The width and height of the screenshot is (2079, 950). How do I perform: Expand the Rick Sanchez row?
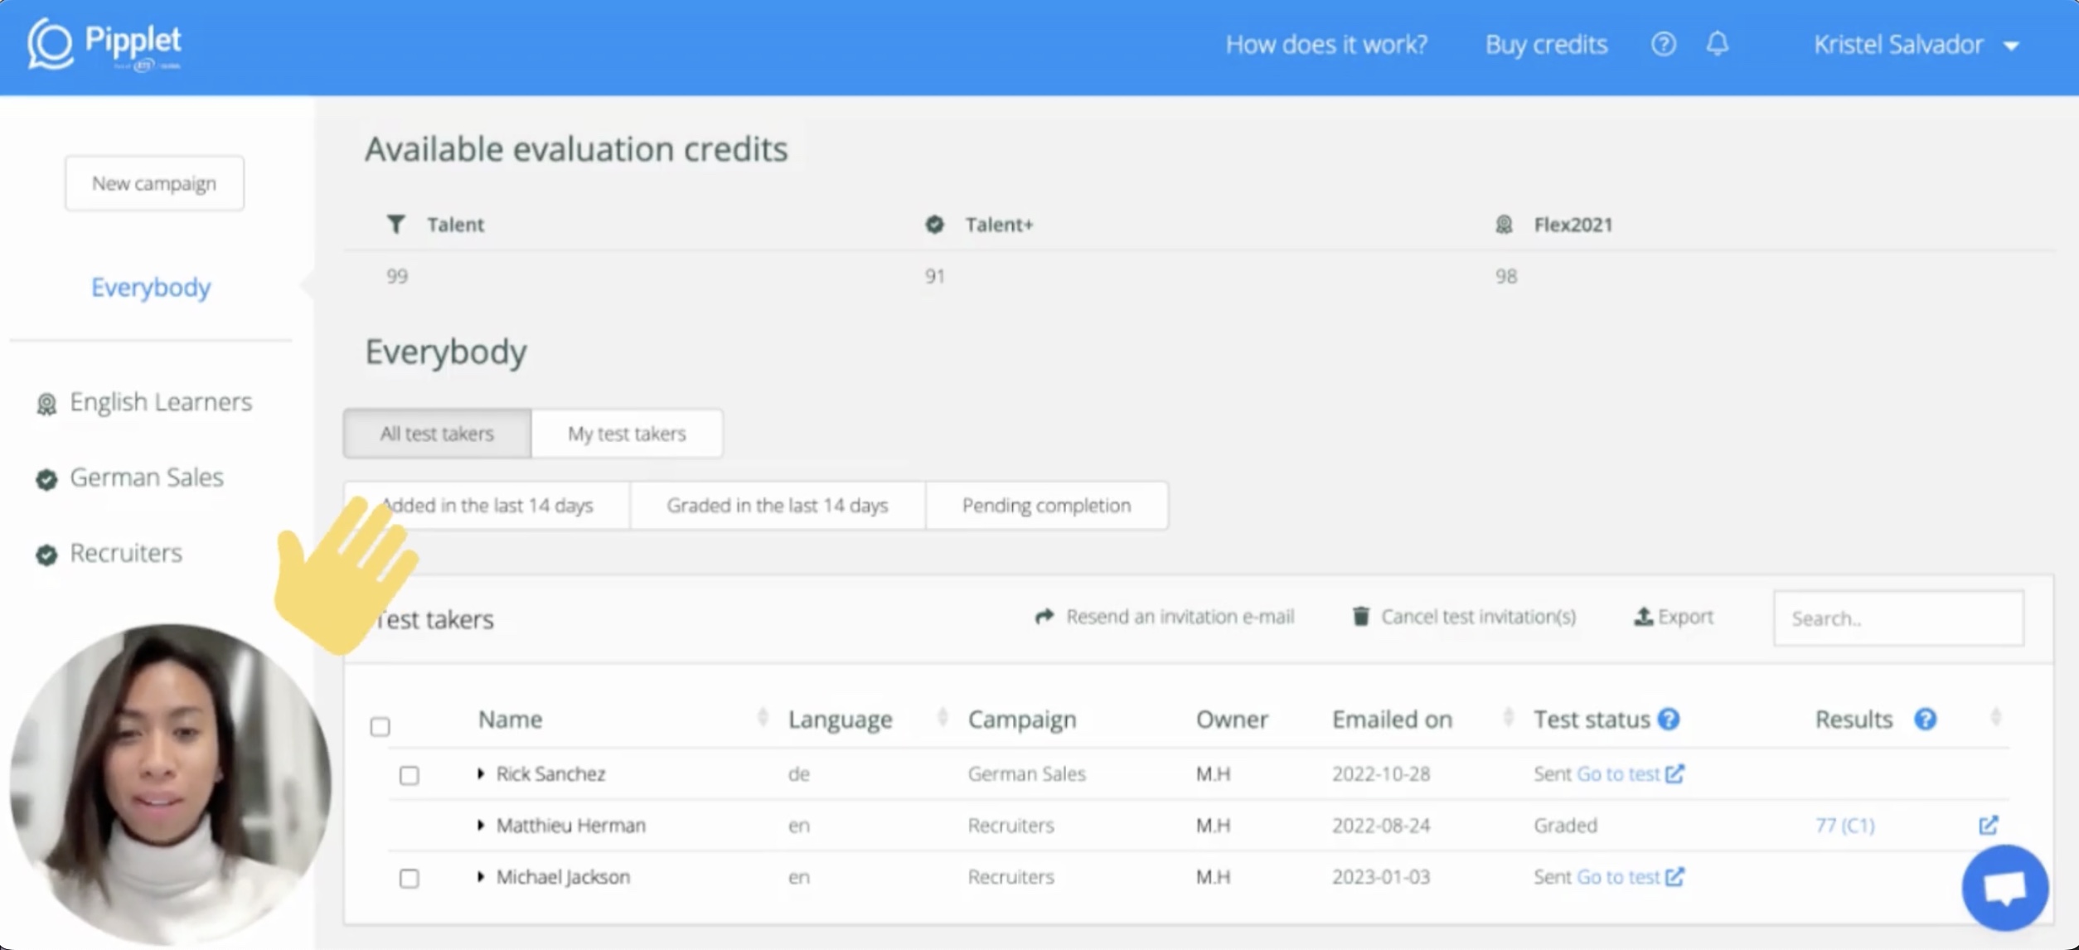coord(481,773)
